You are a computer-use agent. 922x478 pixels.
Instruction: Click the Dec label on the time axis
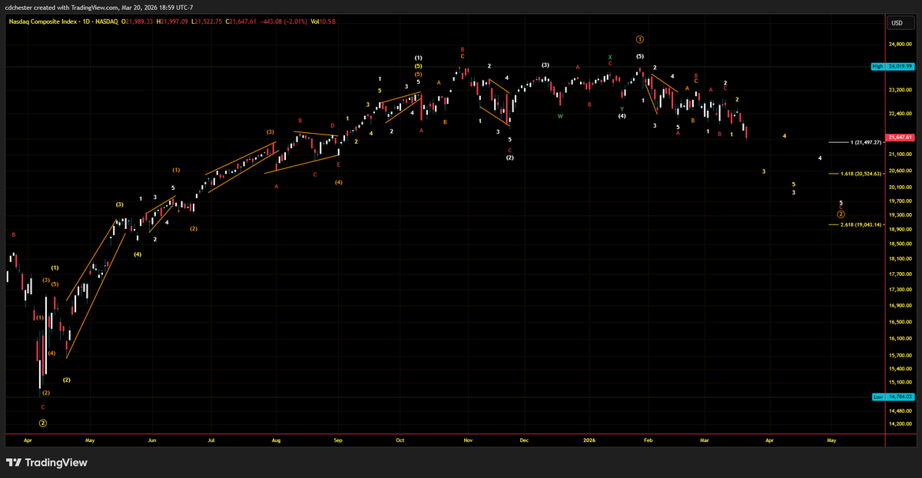(524, 441)
